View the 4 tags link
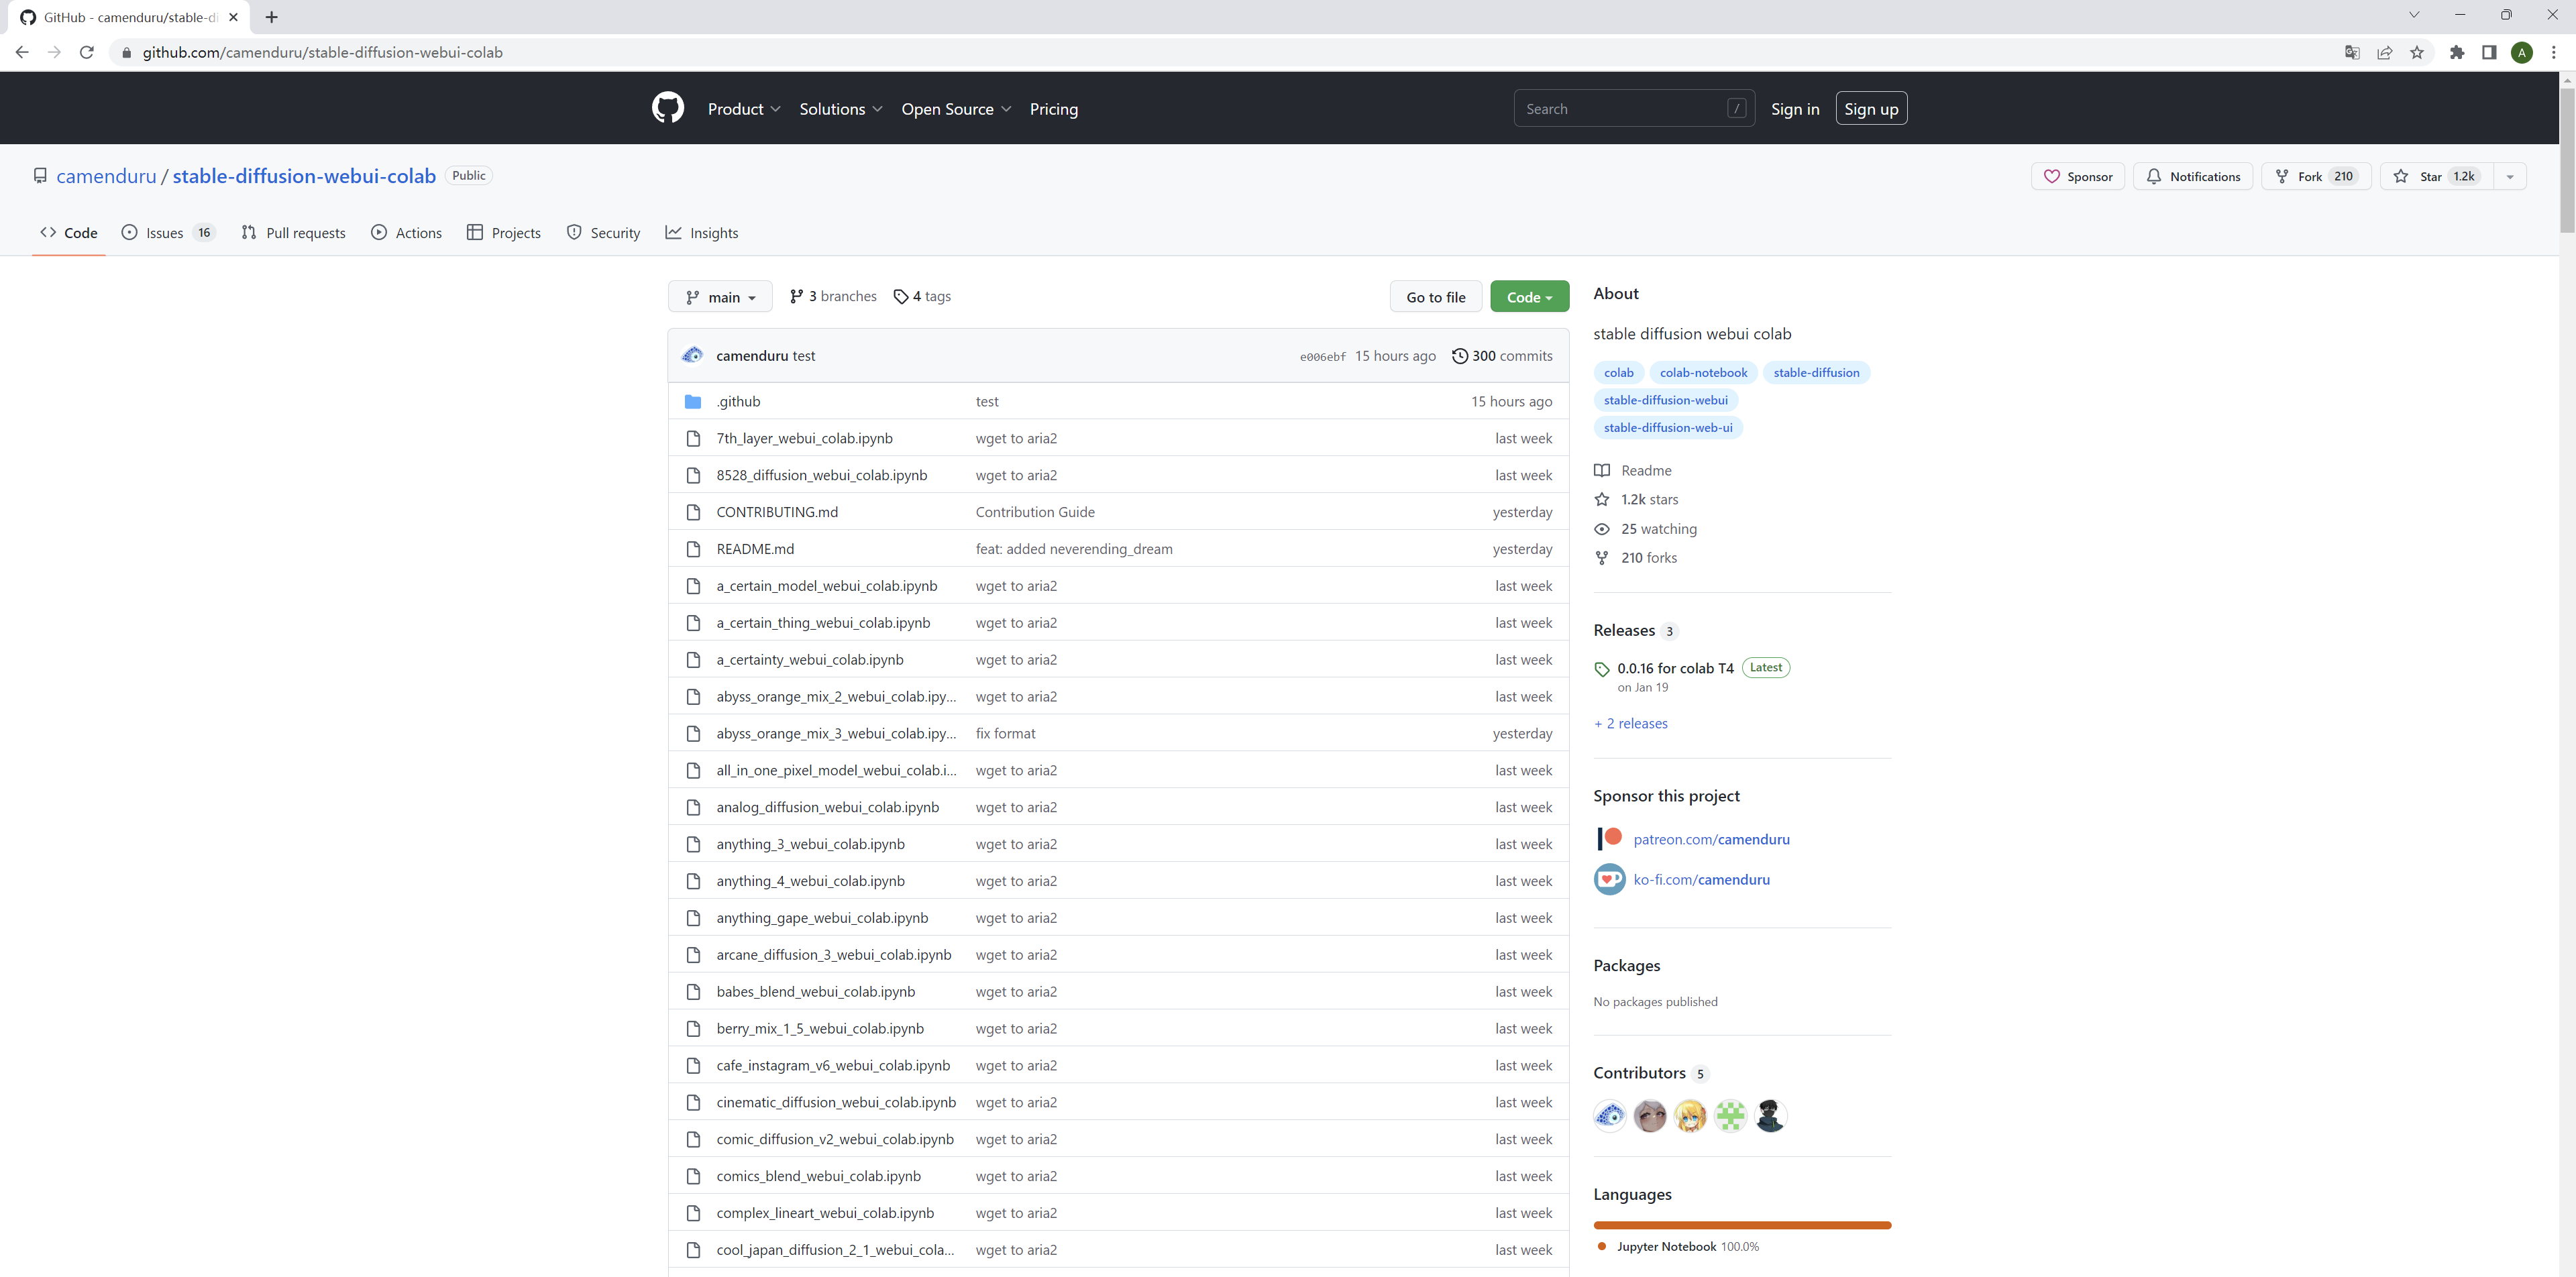This screenshot has width=2576, height=1277. pyautogui.click(x=922, y=296)
